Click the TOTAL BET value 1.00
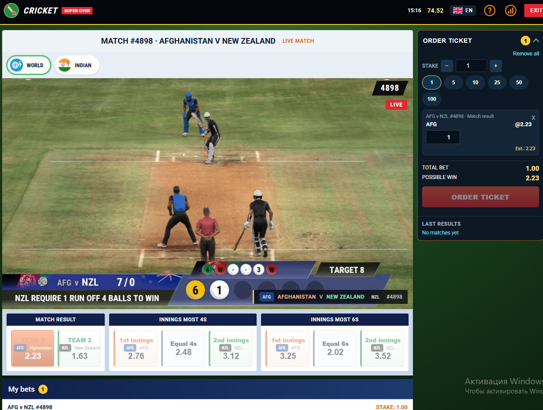543x410 pixels. [532, 169]
